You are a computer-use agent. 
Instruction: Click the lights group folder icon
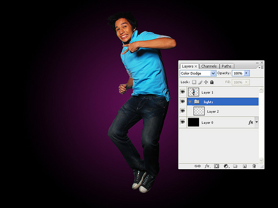click(x=197, y=102)
